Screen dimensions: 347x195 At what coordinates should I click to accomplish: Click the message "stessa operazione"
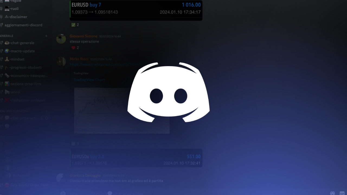click(x=84, y=41)
